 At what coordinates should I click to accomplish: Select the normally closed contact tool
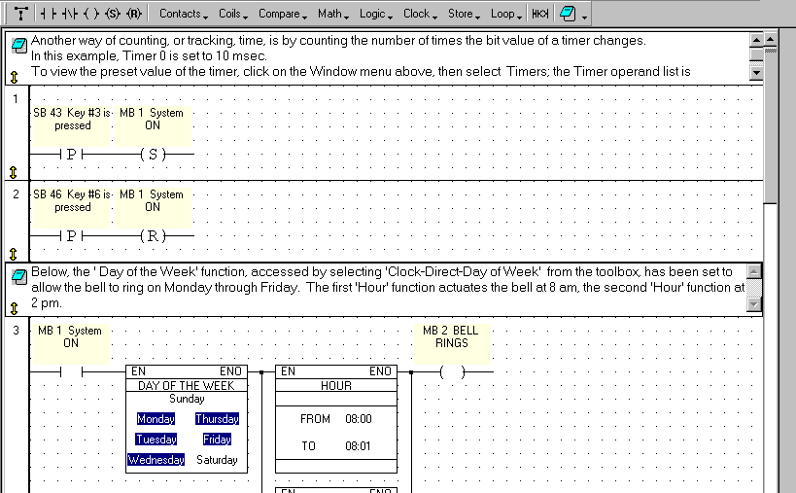[x=69, y=14]
